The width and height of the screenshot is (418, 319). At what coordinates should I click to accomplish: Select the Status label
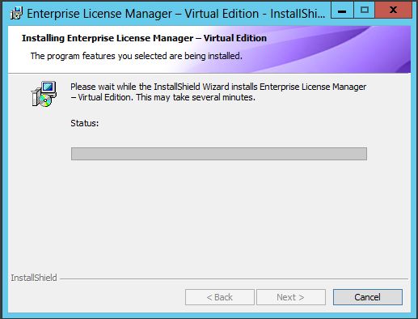[x=85, y=123]
